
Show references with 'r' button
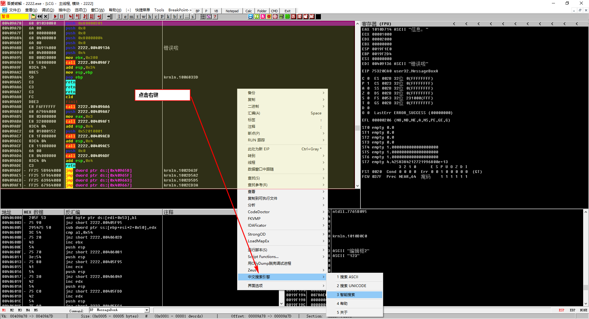coord(181,17)
